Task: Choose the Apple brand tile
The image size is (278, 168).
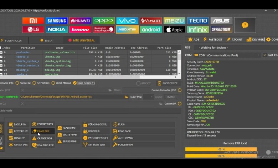Action: [174, 29]
